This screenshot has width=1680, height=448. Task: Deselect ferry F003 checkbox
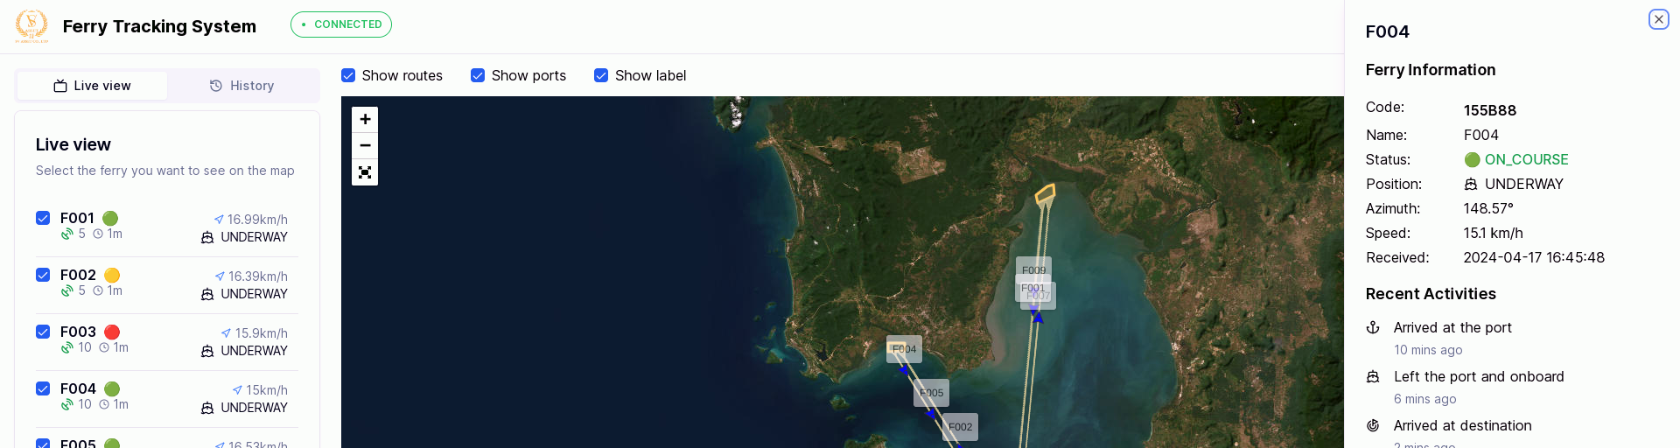point(43,332)
